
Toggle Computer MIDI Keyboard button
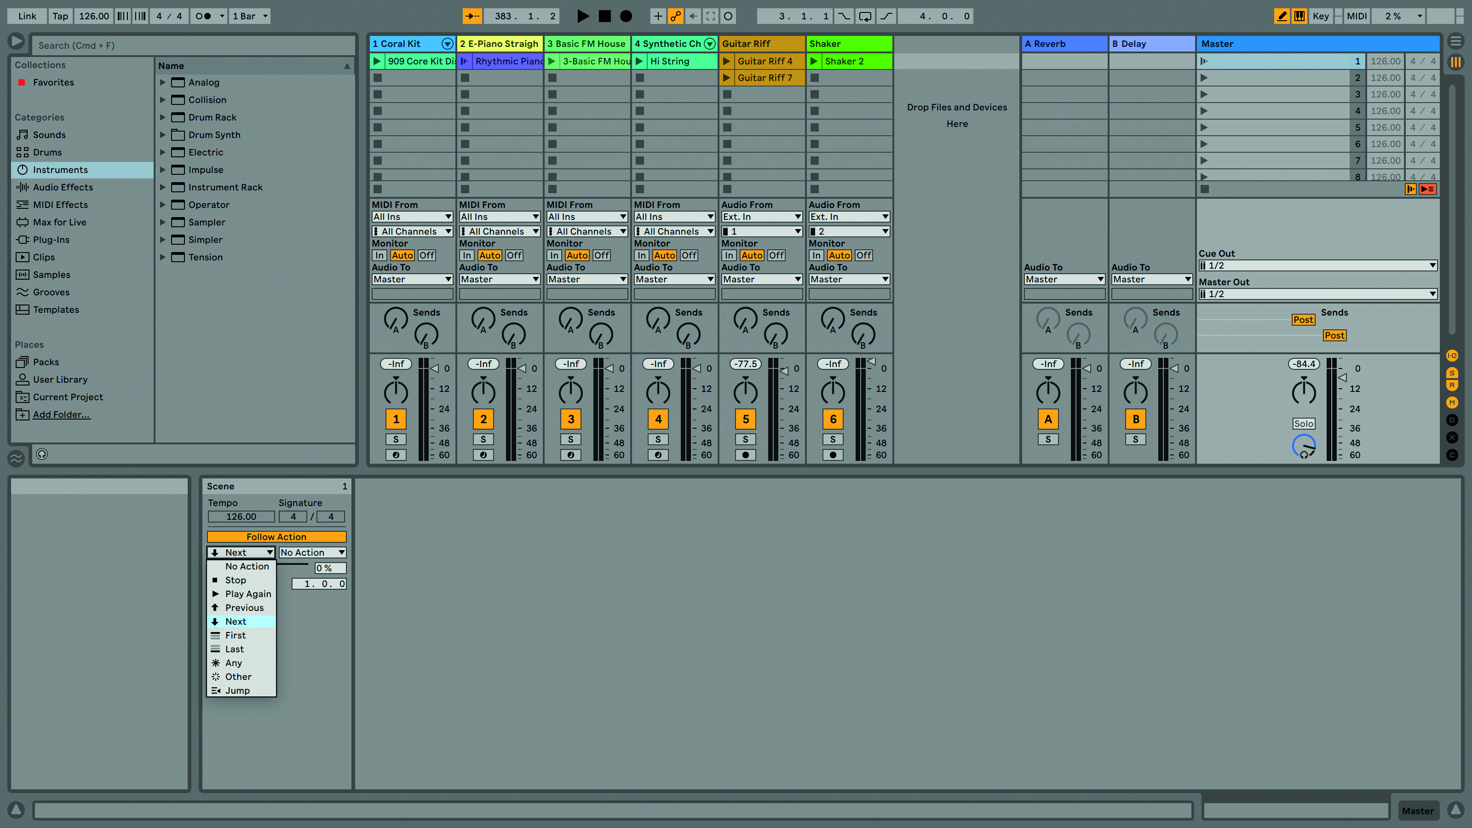1299,16
